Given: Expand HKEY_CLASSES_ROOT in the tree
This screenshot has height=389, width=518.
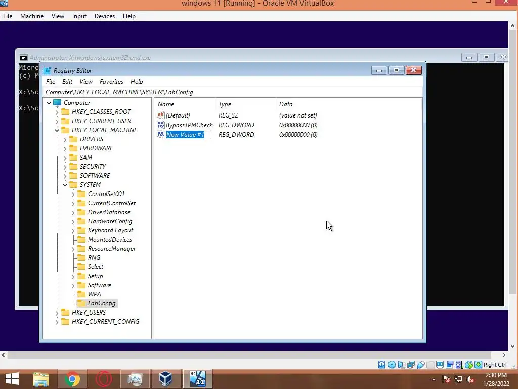Looking at the screenshot, I should pyautogui.click(x=57, y=112).
